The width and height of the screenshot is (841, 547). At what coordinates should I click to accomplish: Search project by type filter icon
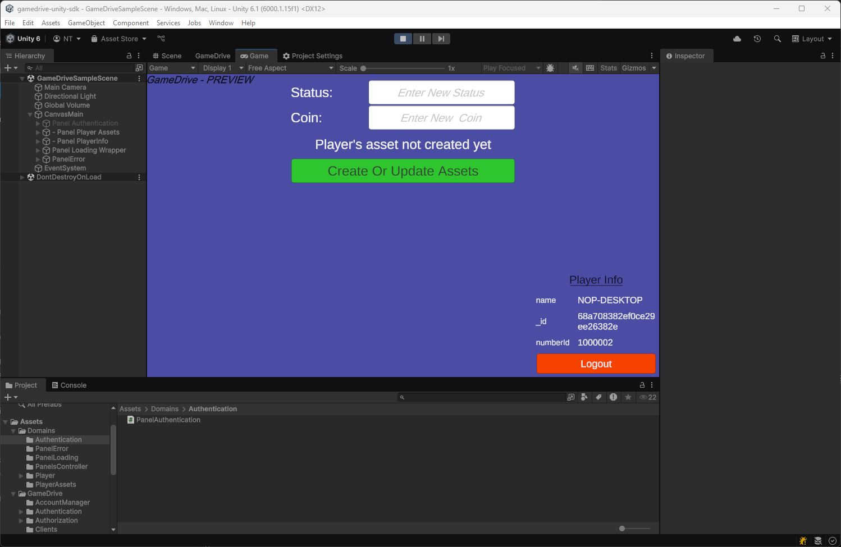584,397
